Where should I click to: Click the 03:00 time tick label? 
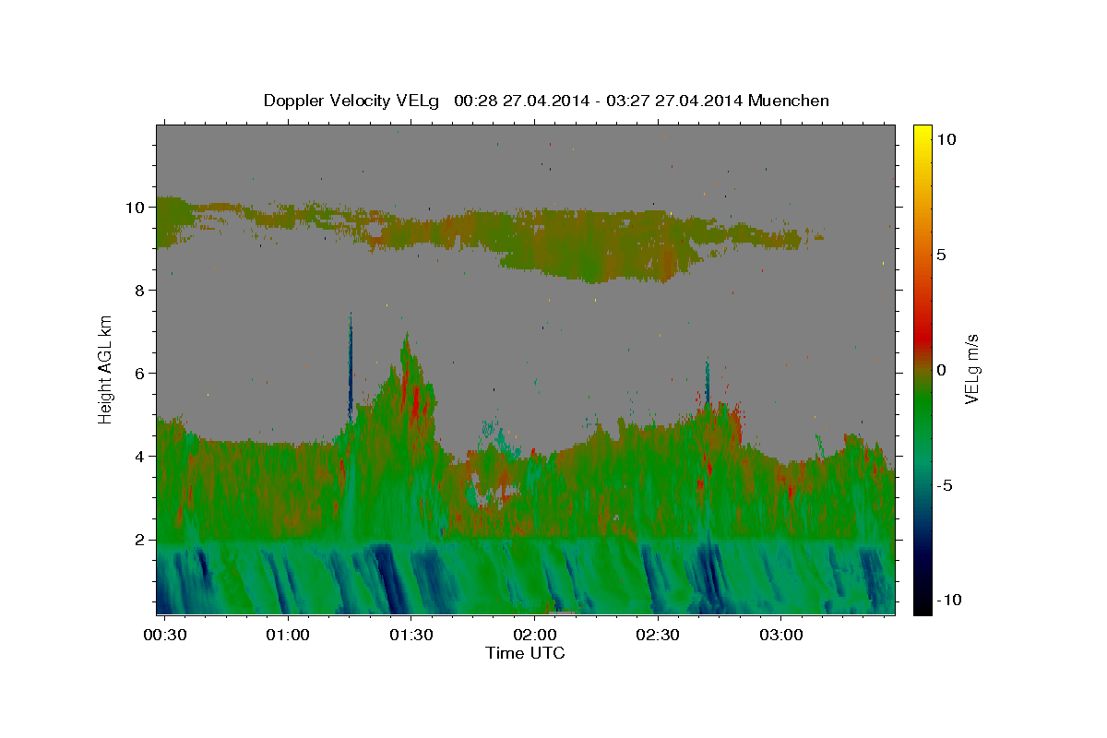[780, 636]
